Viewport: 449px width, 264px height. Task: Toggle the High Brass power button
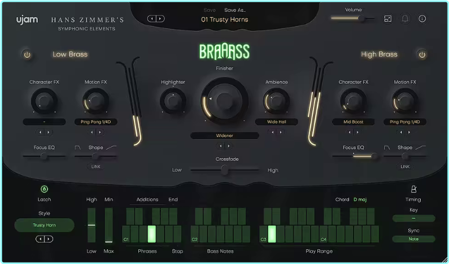tap(422, 54)
